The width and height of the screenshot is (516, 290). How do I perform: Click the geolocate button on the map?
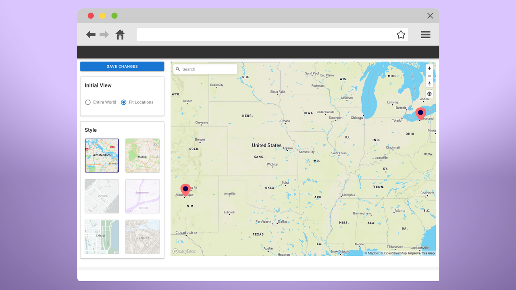pyautogui.click(x=429, y=93)
